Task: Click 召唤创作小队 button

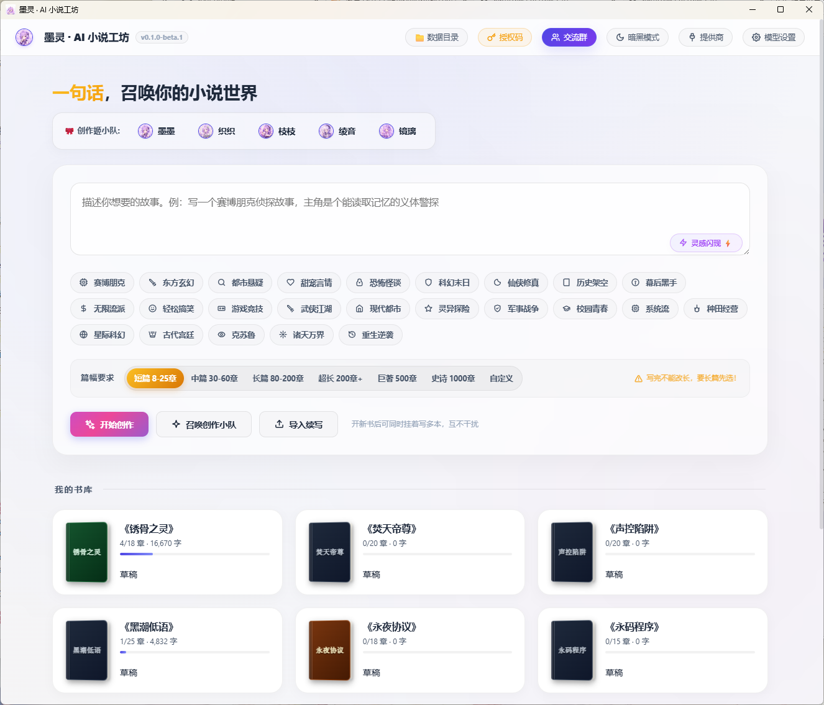Action: 204,424
